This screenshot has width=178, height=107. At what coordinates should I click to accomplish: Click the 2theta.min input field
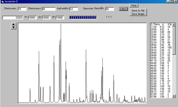pyautogui.click(x=22, y=9)
